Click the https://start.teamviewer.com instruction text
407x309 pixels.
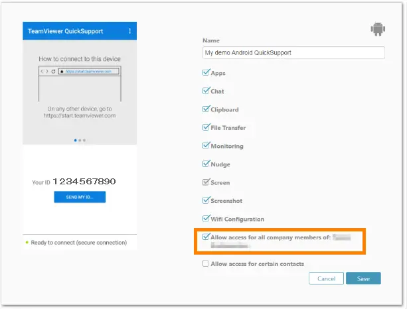pos(80,115)
